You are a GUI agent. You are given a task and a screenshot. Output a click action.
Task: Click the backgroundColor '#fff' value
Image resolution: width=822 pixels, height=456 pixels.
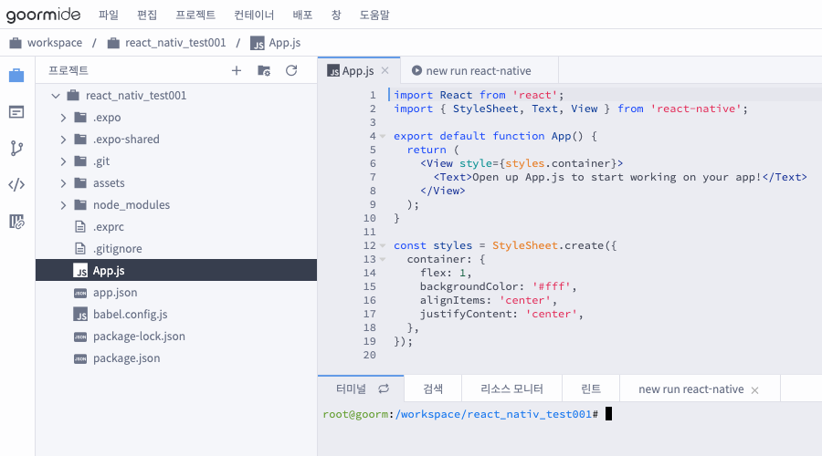click(x=552, y=287)
